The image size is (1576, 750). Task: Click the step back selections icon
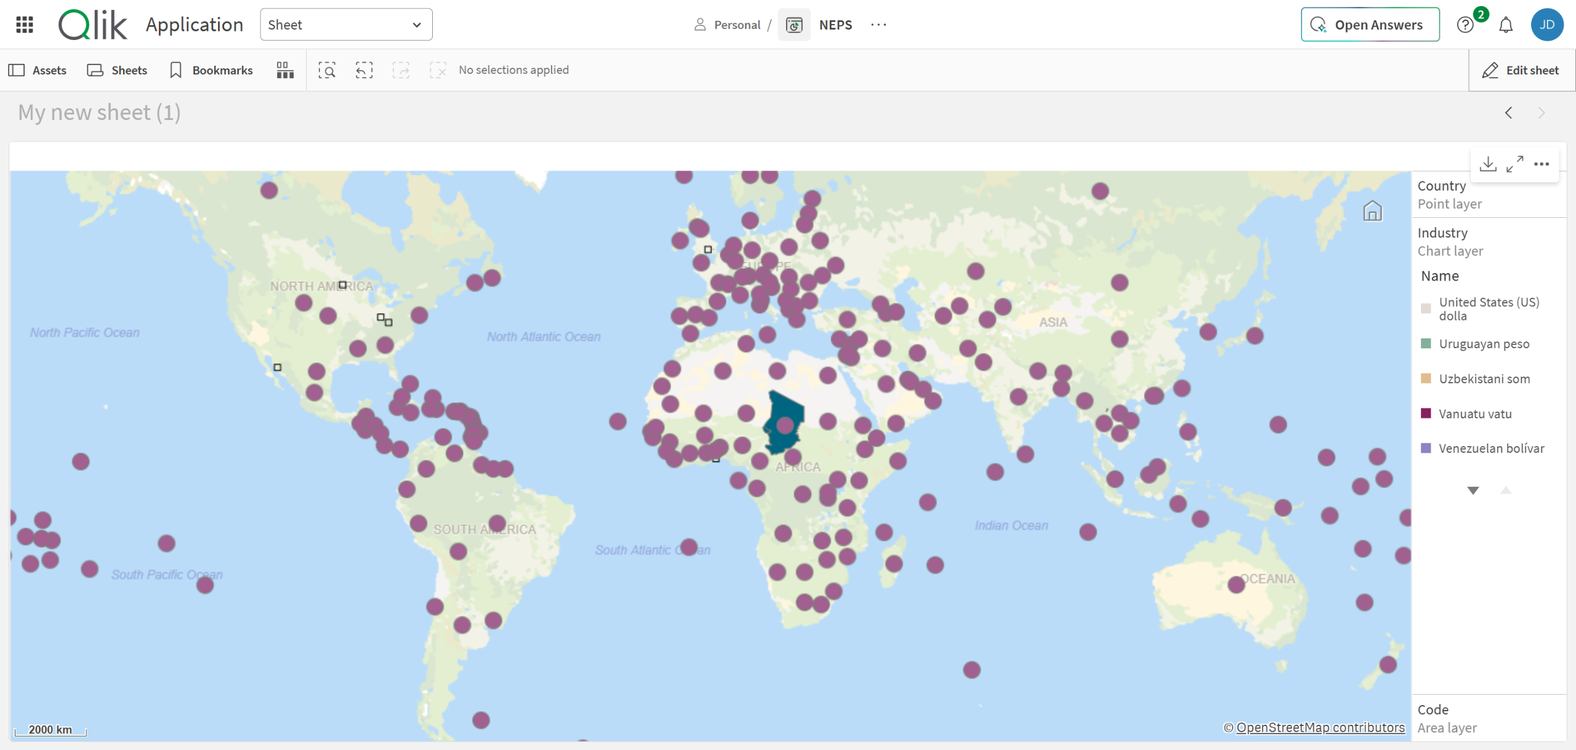point(364,70)
